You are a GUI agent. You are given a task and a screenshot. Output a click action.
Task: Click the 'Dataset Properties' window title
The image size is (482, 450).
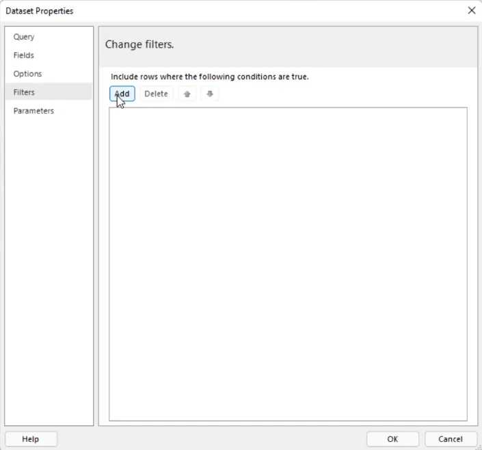coord(40,11)
